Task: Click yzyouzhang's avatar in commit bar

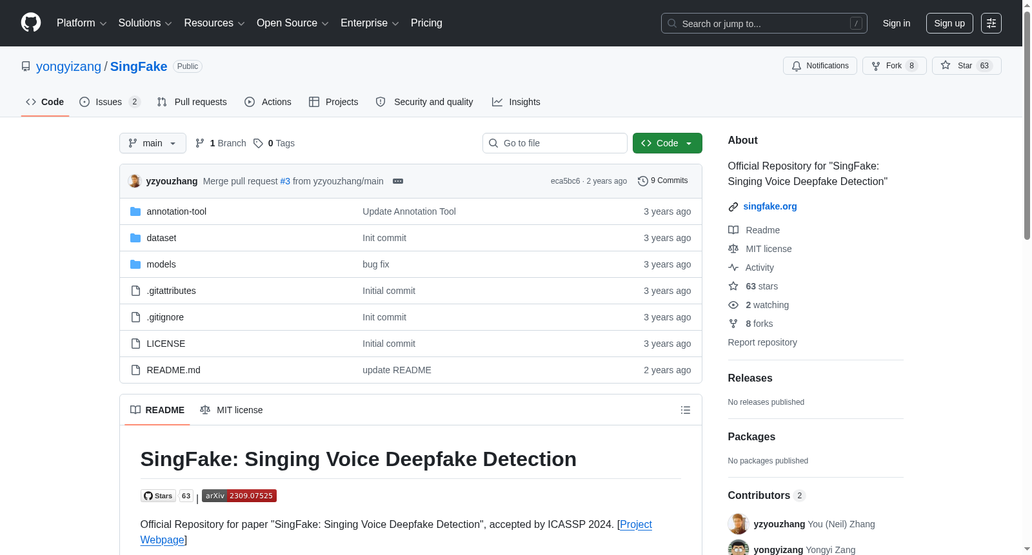Action: coord(135,181)
